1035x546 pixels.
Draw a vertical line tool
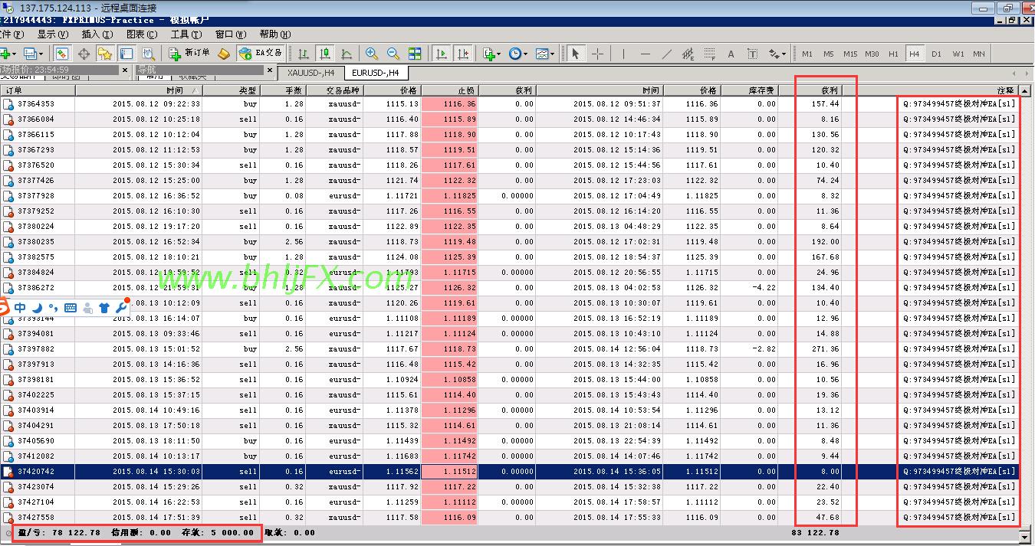623,54
